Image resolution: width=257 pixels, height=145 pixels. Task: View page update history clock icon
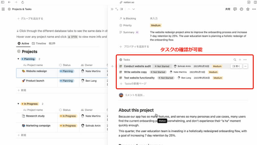tap(242, 9)
